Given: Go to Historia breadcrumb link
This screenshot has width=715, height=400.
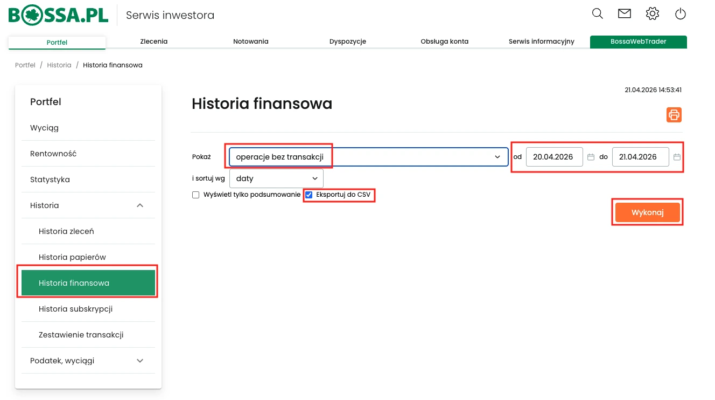Looking at the screenshot, I should click(x=59, y=65).
